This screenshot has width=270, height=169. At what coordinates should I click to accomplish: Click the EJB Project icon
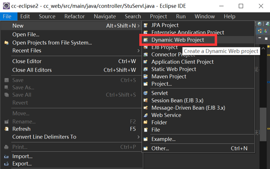tap(146, 47)
